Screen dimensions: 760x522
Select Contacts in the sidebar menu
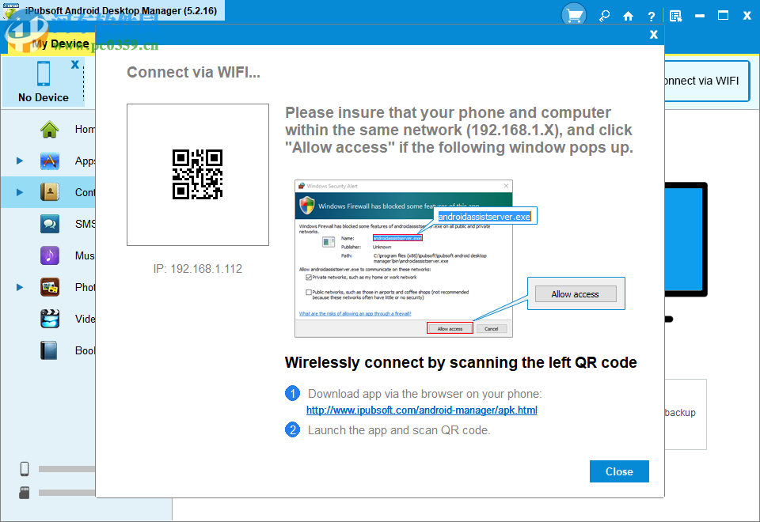tap(49, 192)
